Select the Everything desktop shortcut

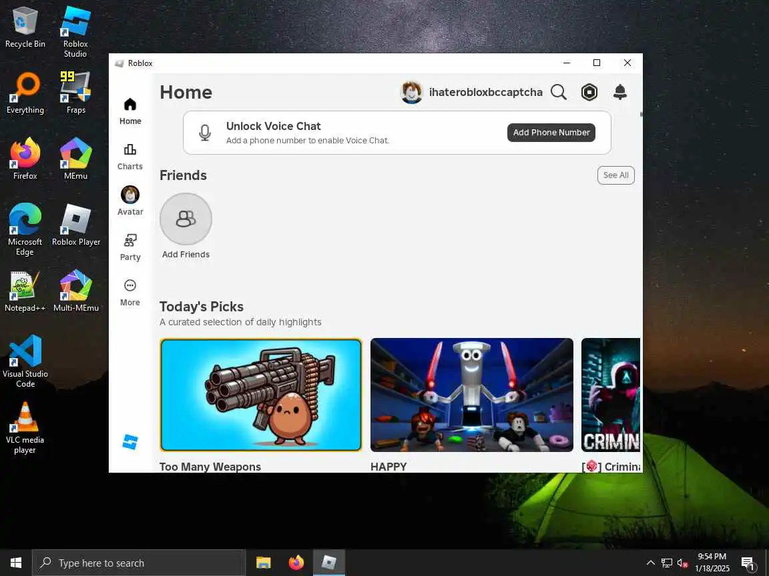pyautogui.click(x=25, y=93)
